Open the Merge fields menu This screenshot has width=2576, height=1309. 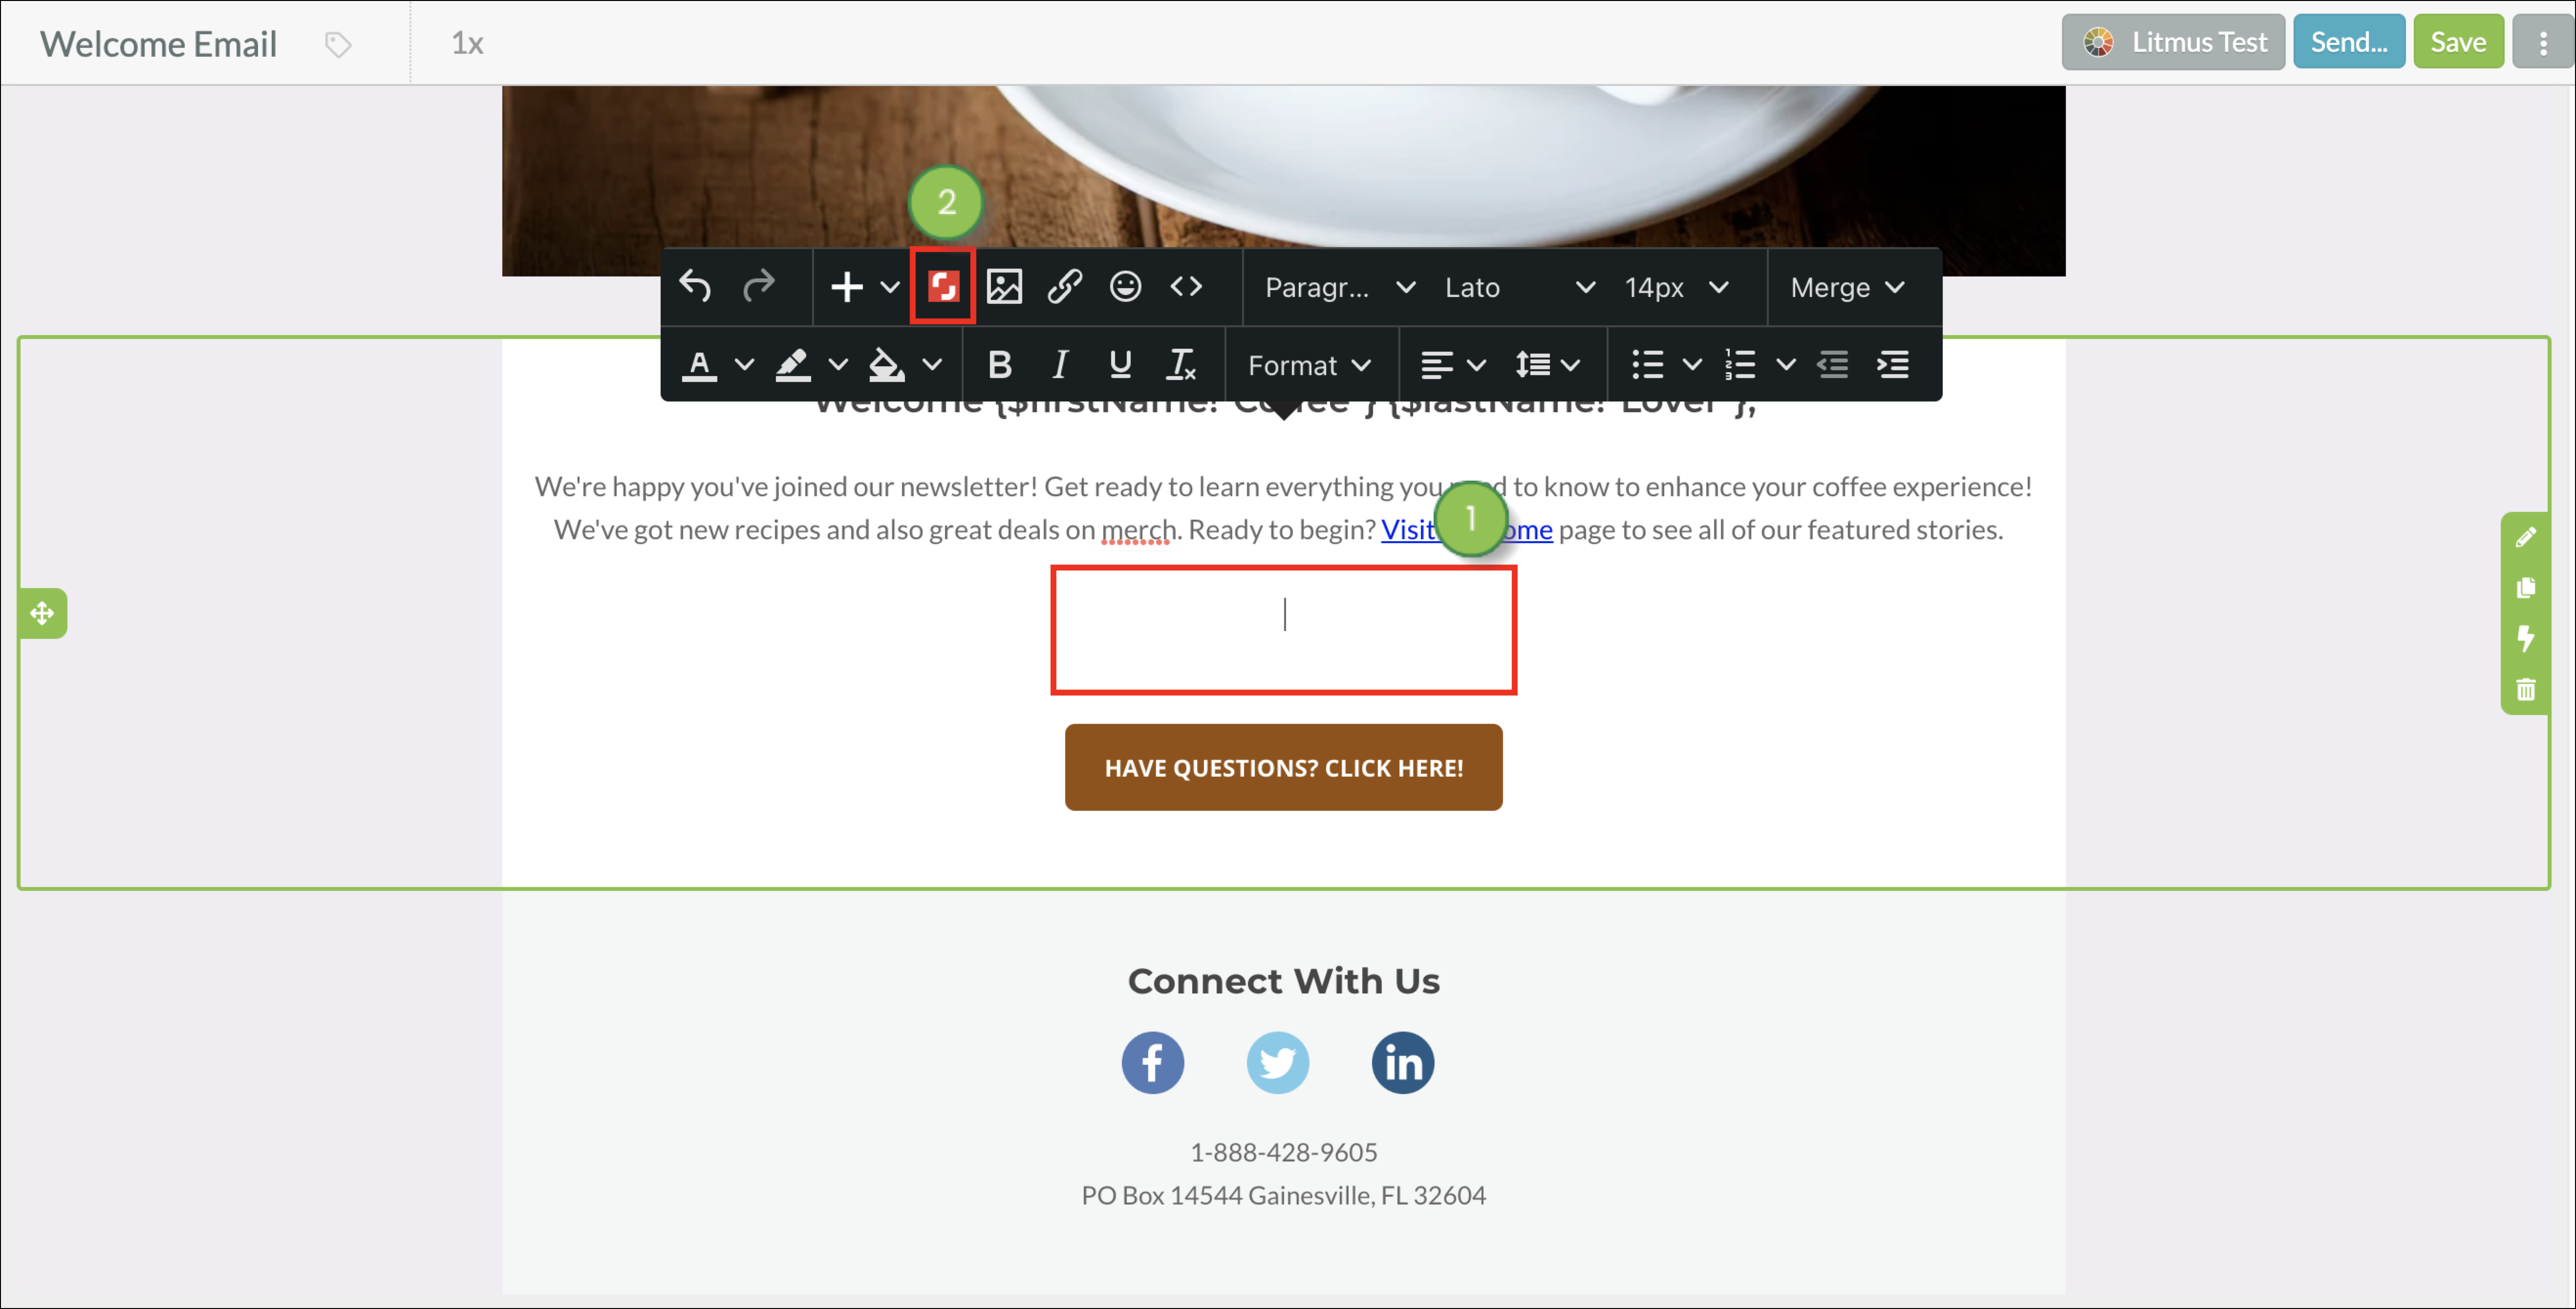pyautogui.click(x=1847, y=288)
